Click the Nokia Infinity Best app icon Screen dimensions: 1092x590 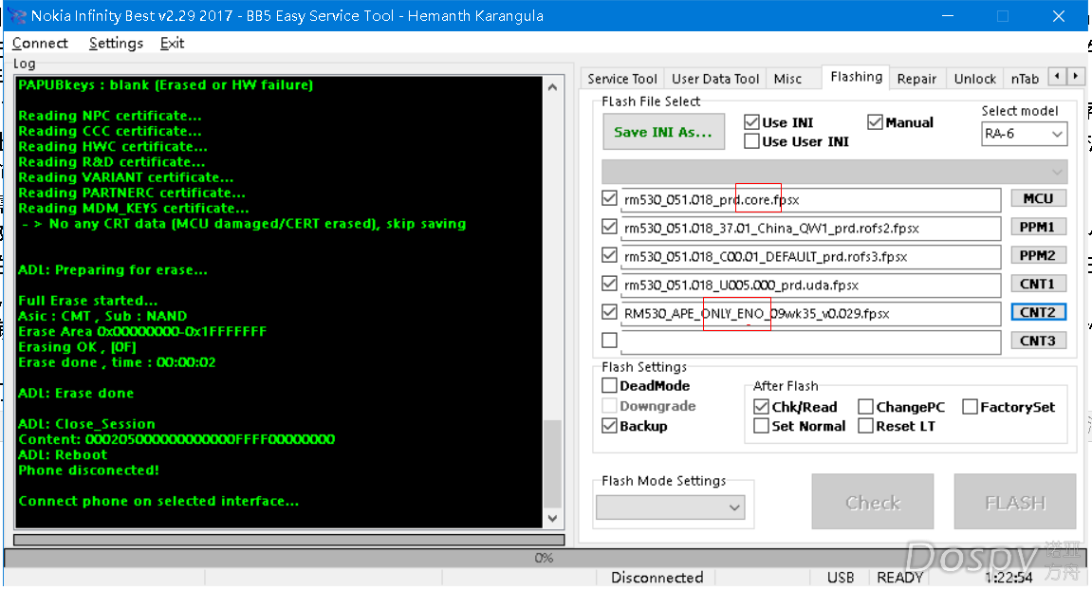(17, 15)
